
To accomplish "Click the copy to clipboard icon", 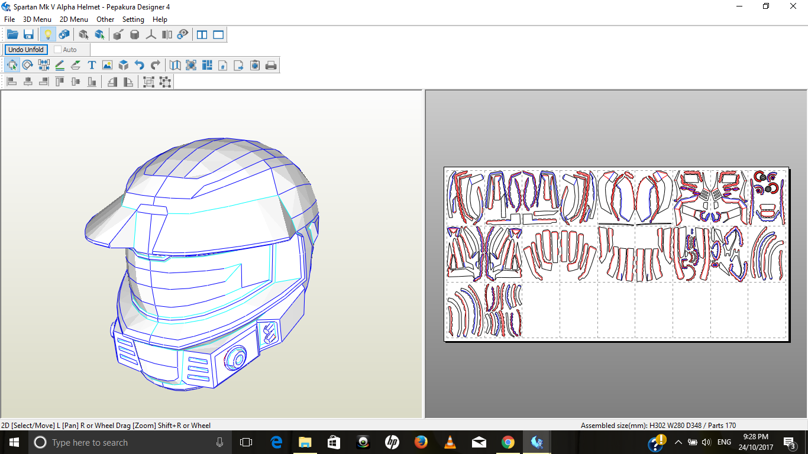I will coord(255,65).
